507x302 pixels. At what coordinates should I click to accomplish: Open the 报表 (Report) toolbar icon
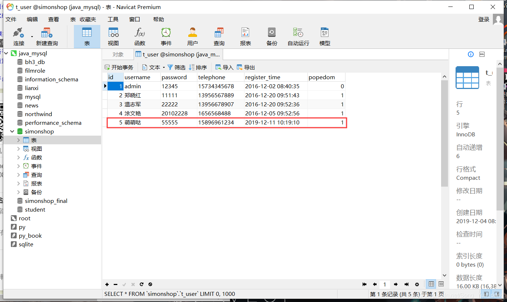pos(246,37)
